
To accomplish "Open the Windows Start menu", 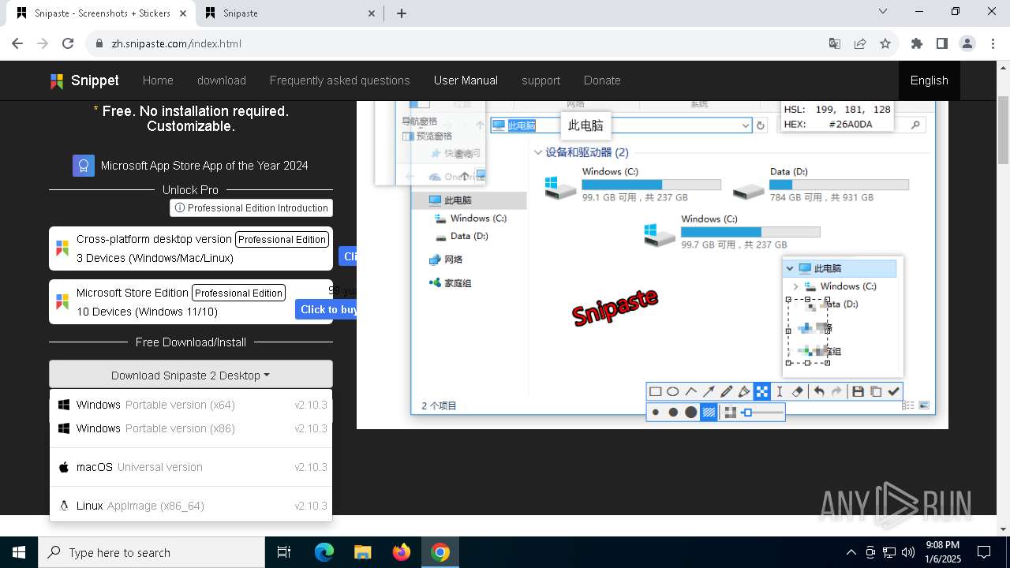I will click(19, 552).
